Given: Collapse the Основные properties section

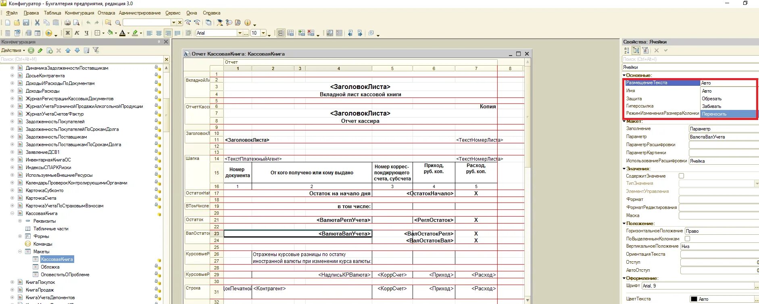Looking at the screenshot, I should [x=624, y=75].
